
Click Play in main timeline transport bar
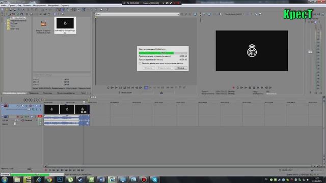(x=58, y=170)
